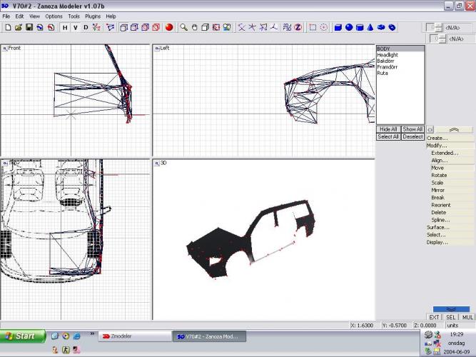Image resolution: width=476 pixels, height=357 pixels.
Task: Click the blue cone primitive icon
Action: (370, 28)
